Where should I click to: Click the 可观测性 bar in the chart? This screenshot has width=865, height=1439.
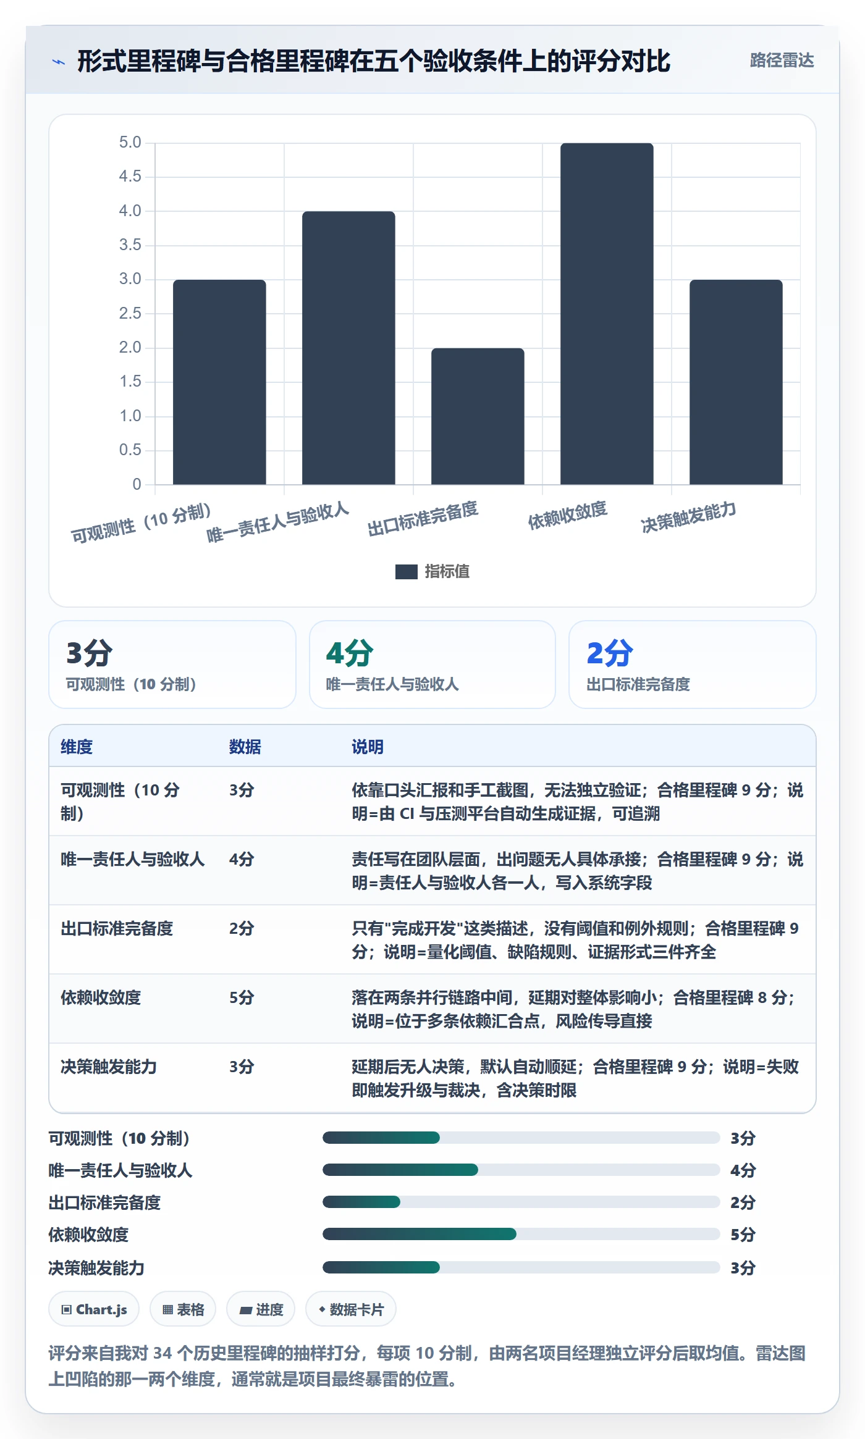219,382
